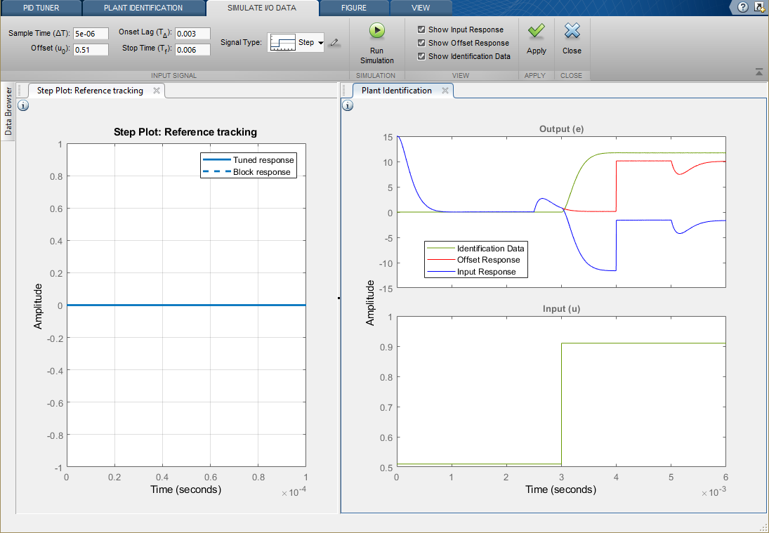This screenshot has width=769, height=533.
Task: Click the Stop Time input field
Action: (192, 49)
